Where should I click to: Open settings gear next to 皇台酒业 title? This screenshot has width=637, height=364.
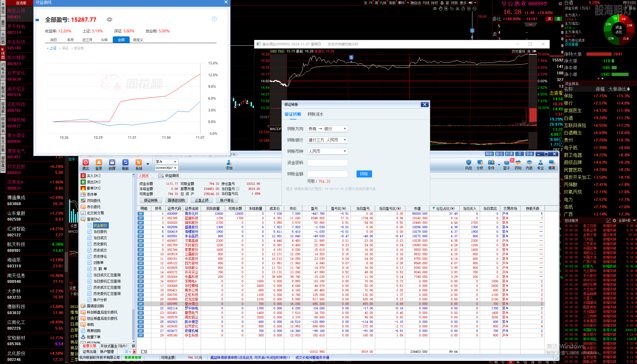(x=560, y=4)
